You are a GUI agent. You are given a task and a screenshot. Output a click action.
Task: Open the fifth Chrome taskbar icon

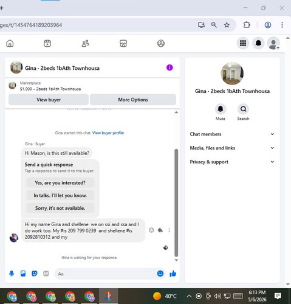(x=89, y=296)
